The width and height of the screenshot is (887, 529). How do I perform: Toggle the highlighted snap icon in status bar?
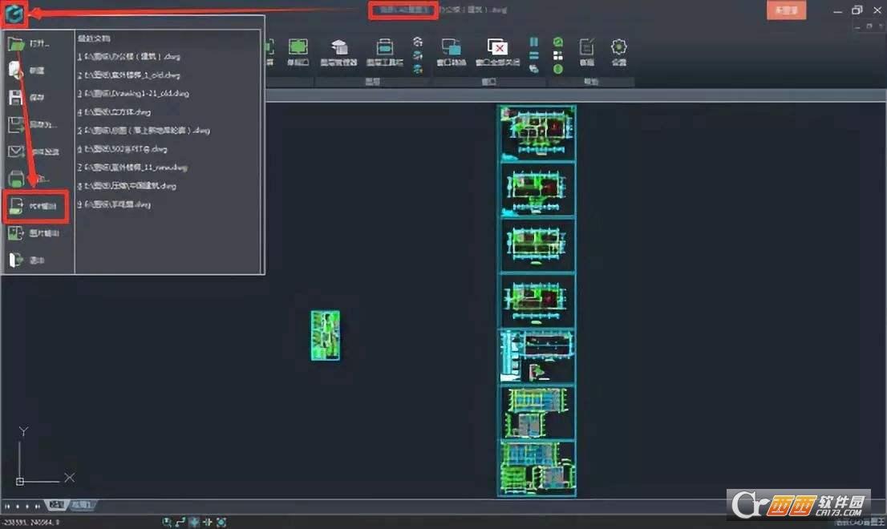point(193,522)
